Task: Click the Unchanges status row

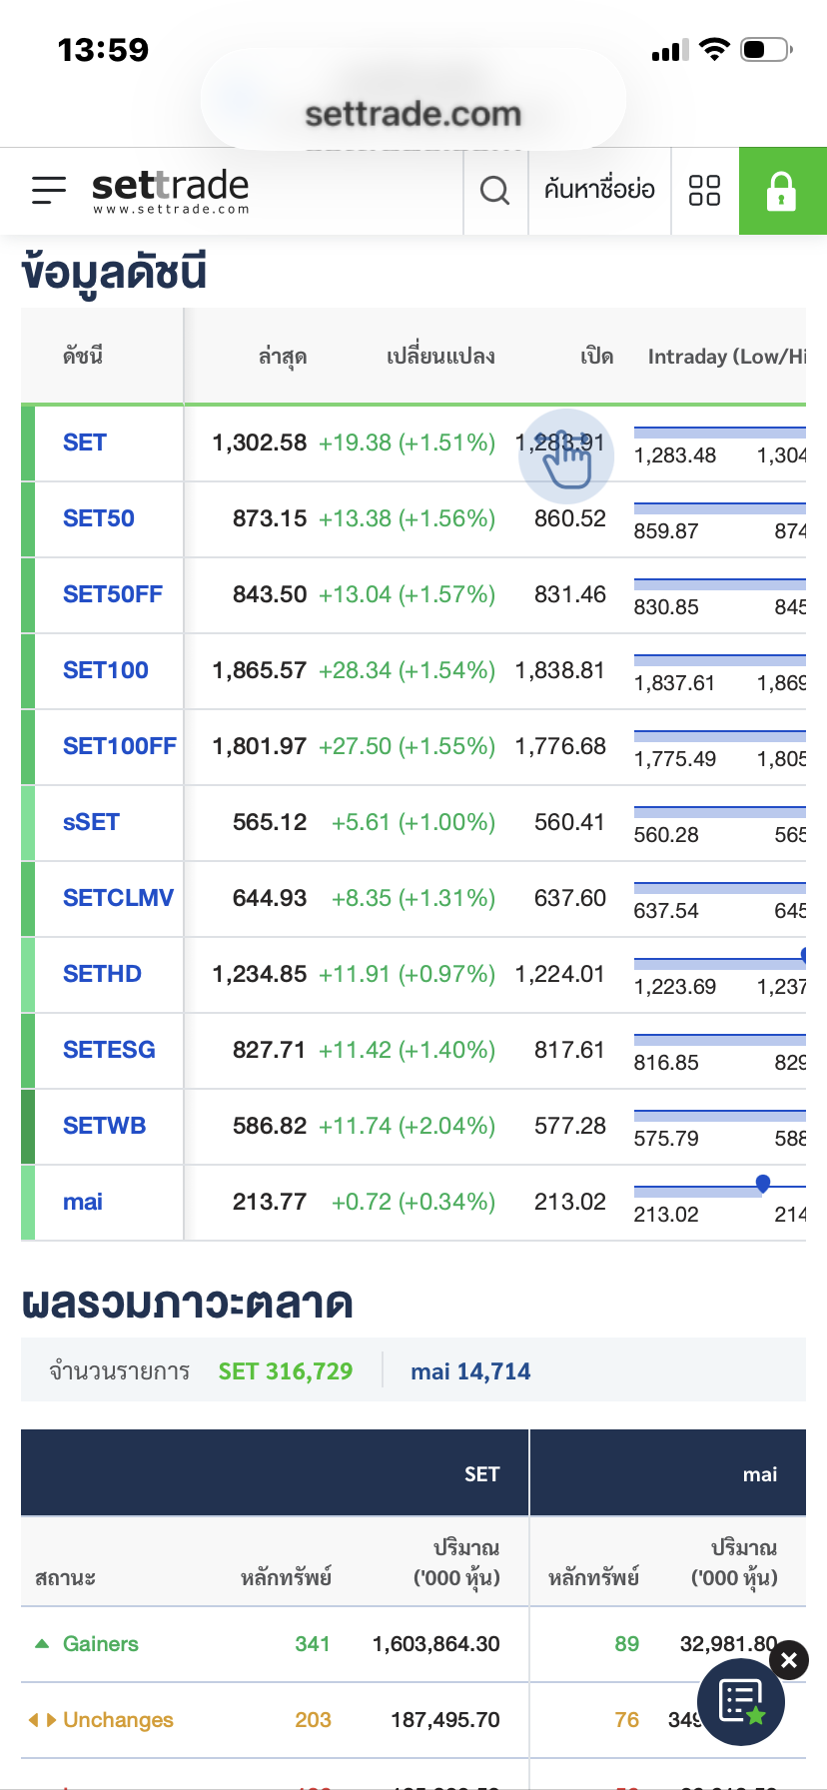Action: (x=118, y=1720)
